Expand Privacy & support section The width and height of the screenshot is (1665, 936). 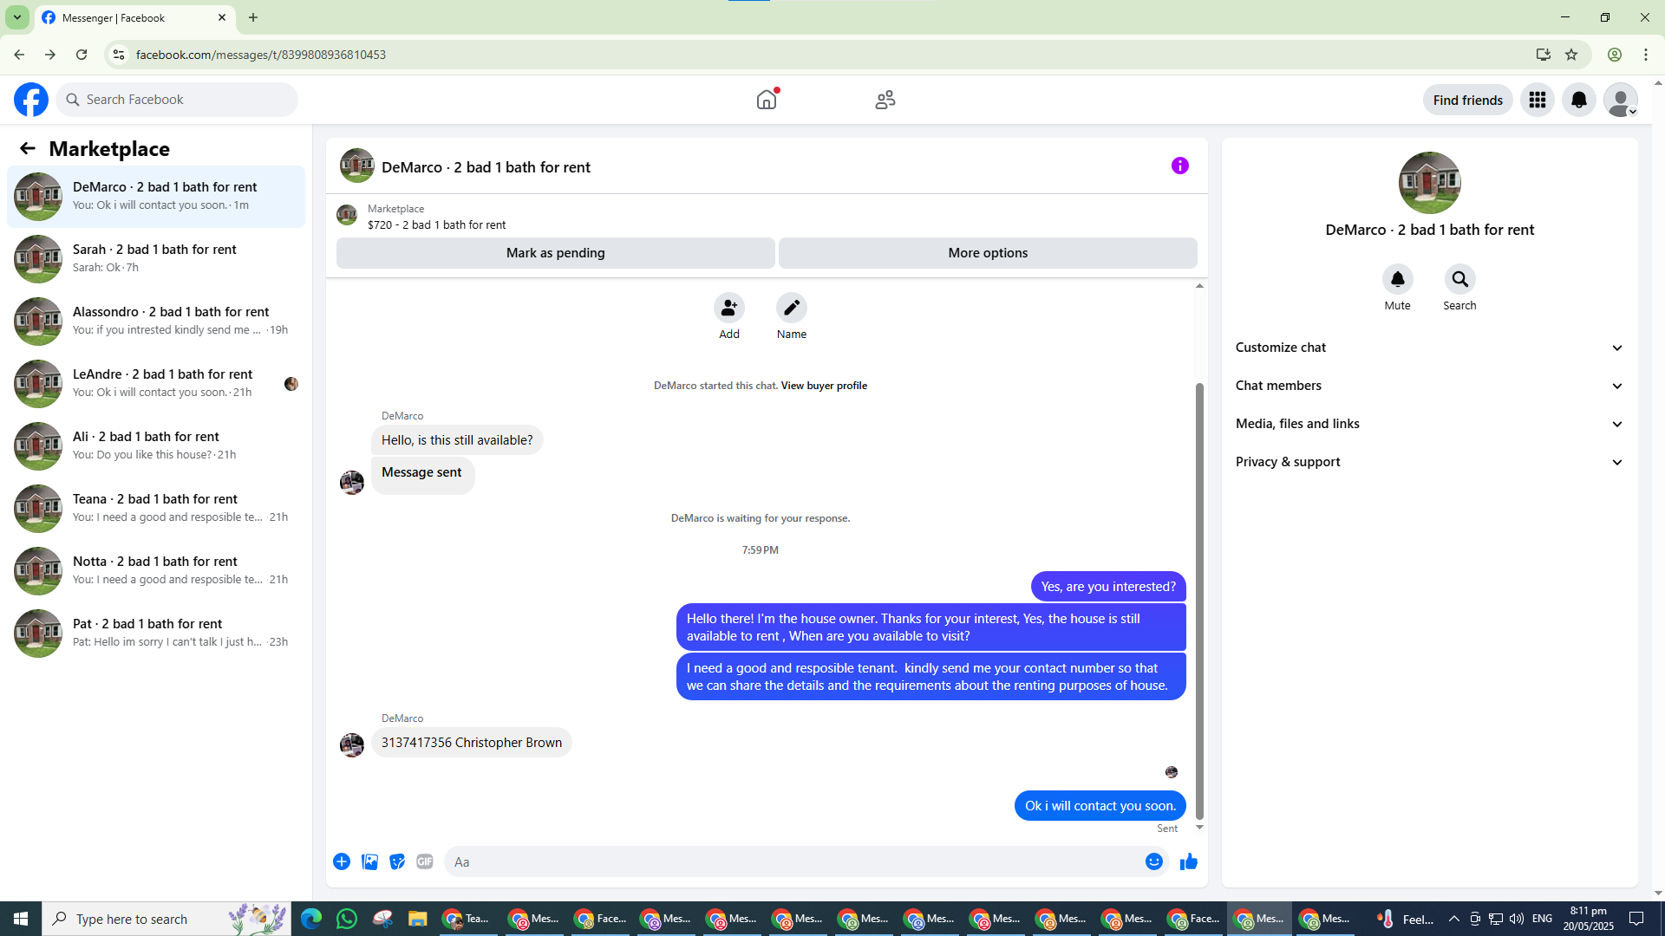pos(1429,462)
